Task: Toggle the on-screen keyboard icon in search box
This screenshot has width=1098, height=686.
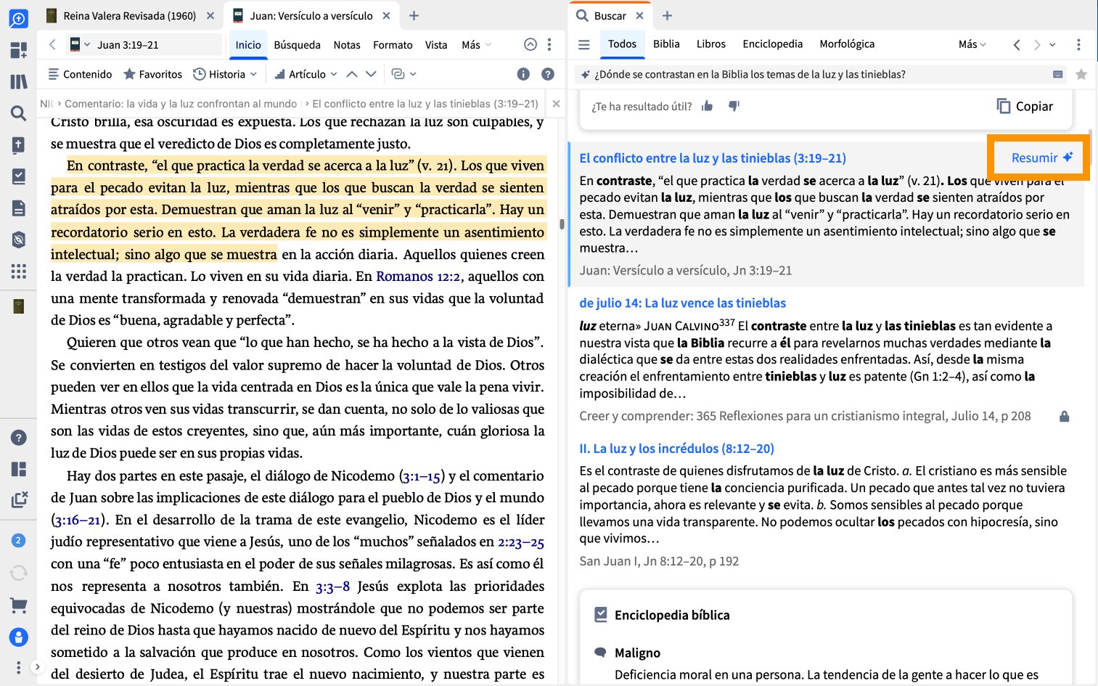Action: coord(1058,74)
